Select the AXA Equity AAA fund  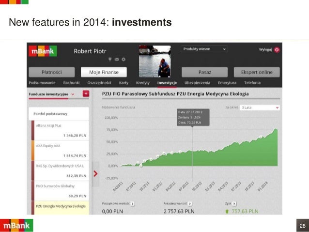point(61,151)
